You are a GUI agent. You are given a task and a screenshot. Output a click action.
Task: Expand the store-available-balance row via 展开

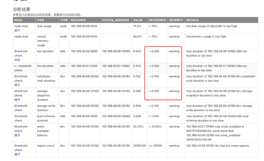coord(17,135)
